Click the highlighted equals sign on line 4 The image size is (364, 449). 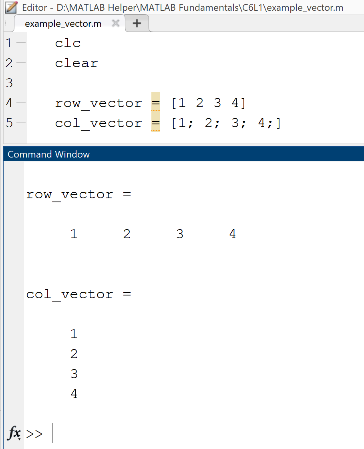click(156, 103)
